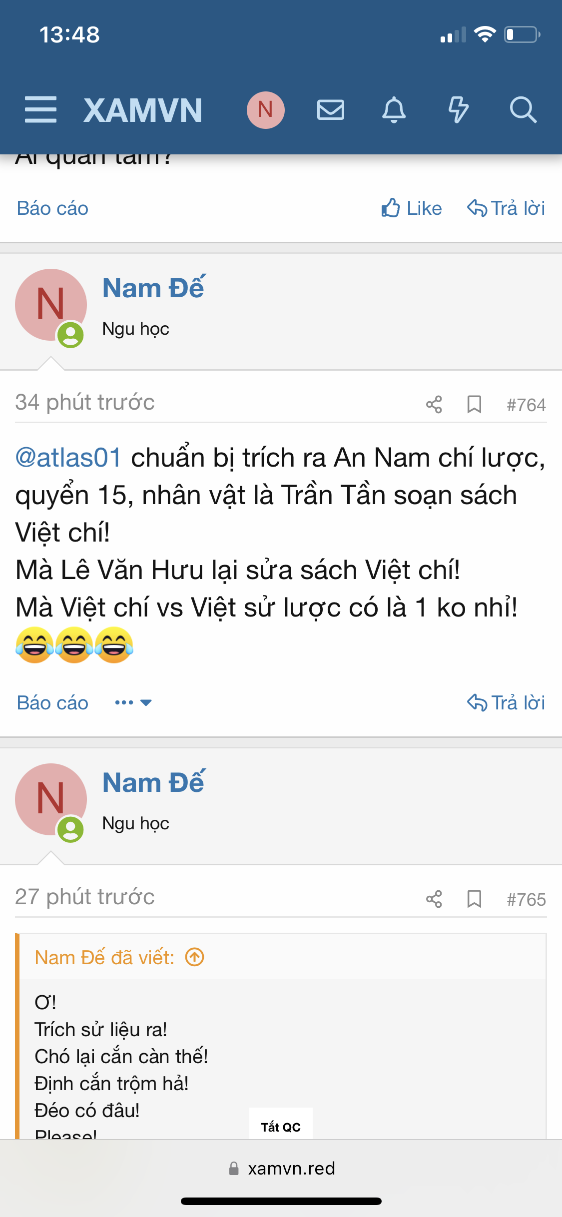Open post #764 permalink number
The image size is (562, 1217).
pos(526,405)
